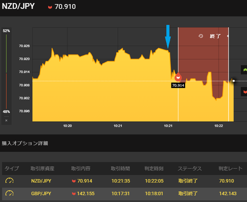Click the 10:20 time axis label
The height and width of the screenshot is (202, 247).
[x=67, y=126]
